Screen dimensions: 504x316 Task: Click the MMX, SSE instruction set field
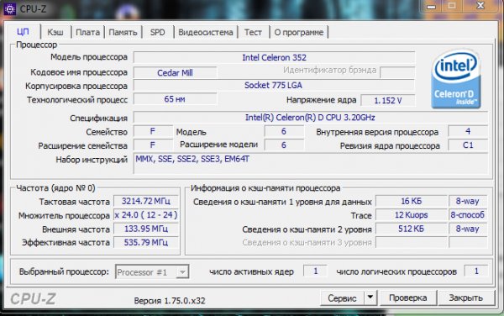[x=311, y=163]
